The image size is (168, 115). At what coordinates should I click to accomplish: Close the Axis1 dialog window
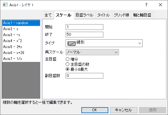[x=160, y=5]
